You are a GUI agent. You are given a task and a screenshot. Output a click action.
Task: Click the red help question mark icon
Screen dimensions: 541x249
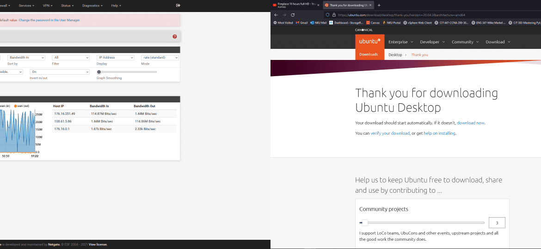click(x=175, y=36)
